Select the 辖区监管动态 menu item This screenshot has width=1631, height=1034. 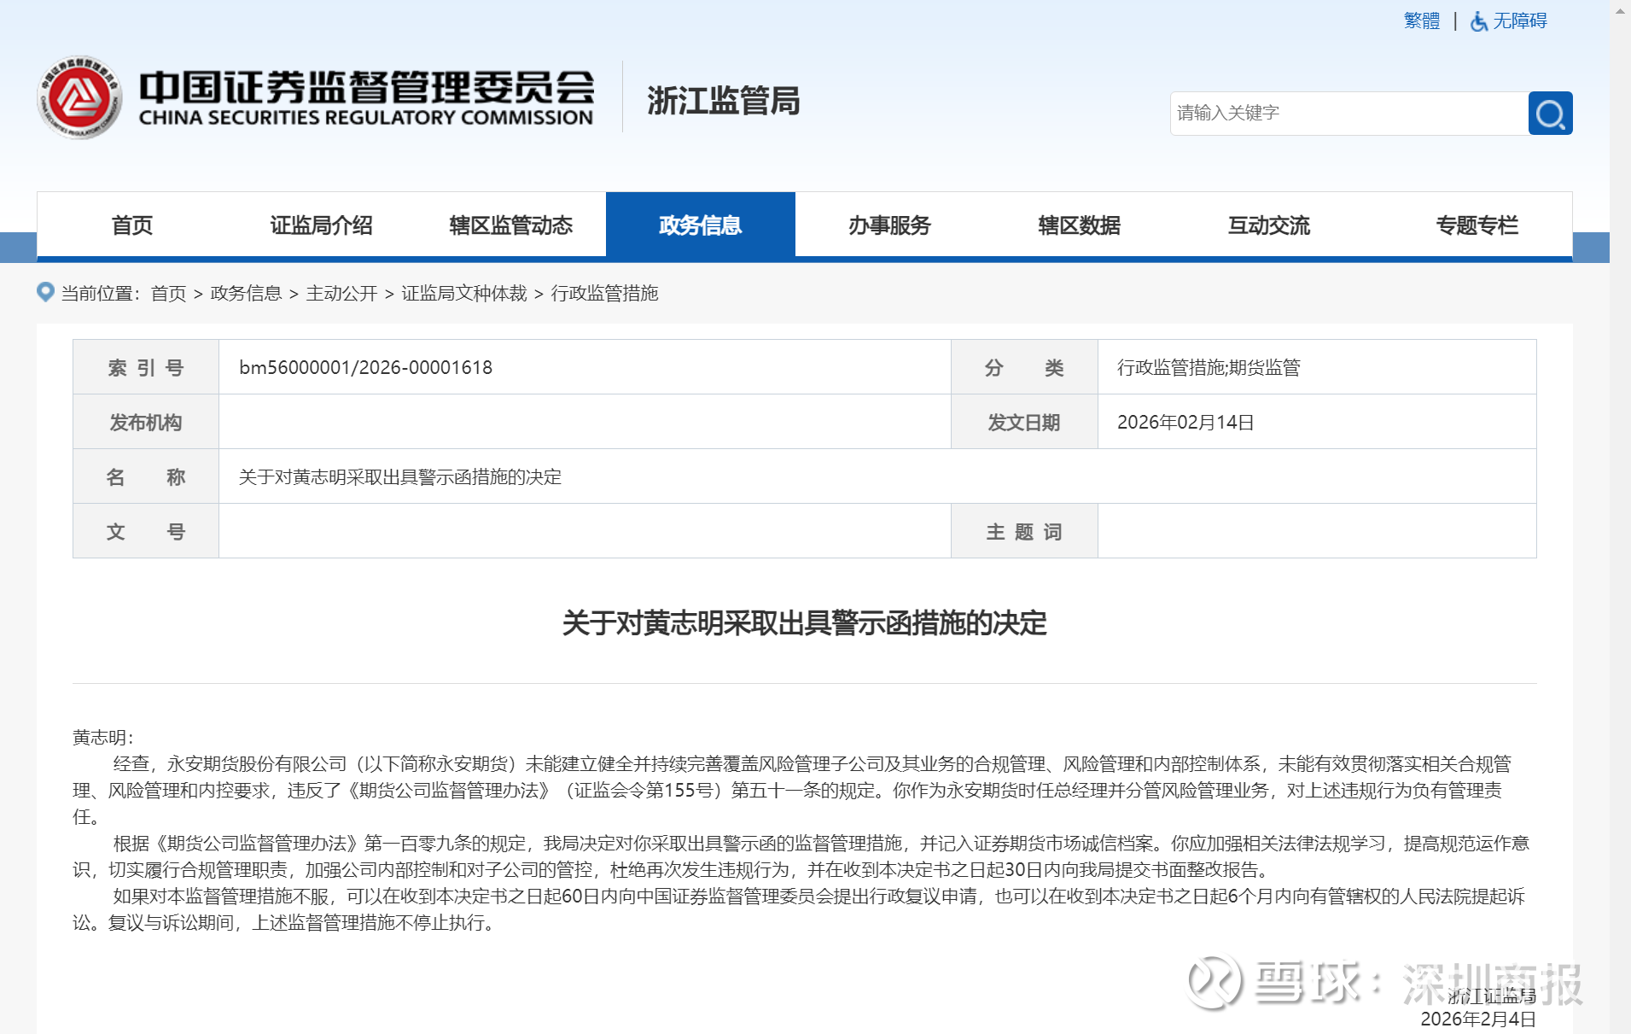(x=510, y=225)
